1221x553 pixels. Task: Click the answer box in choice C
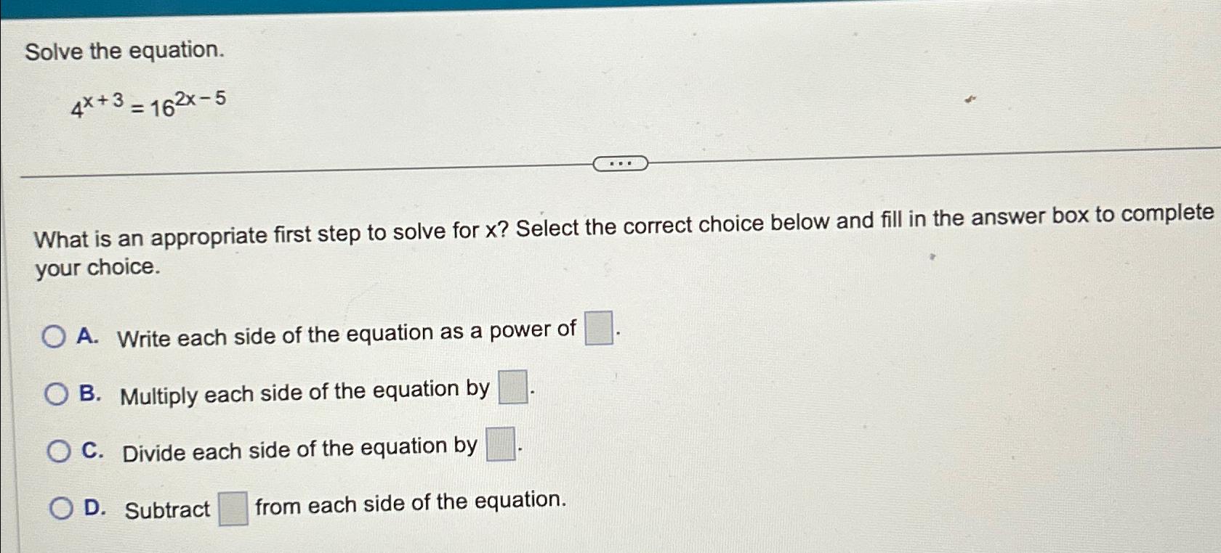point(499,443)
